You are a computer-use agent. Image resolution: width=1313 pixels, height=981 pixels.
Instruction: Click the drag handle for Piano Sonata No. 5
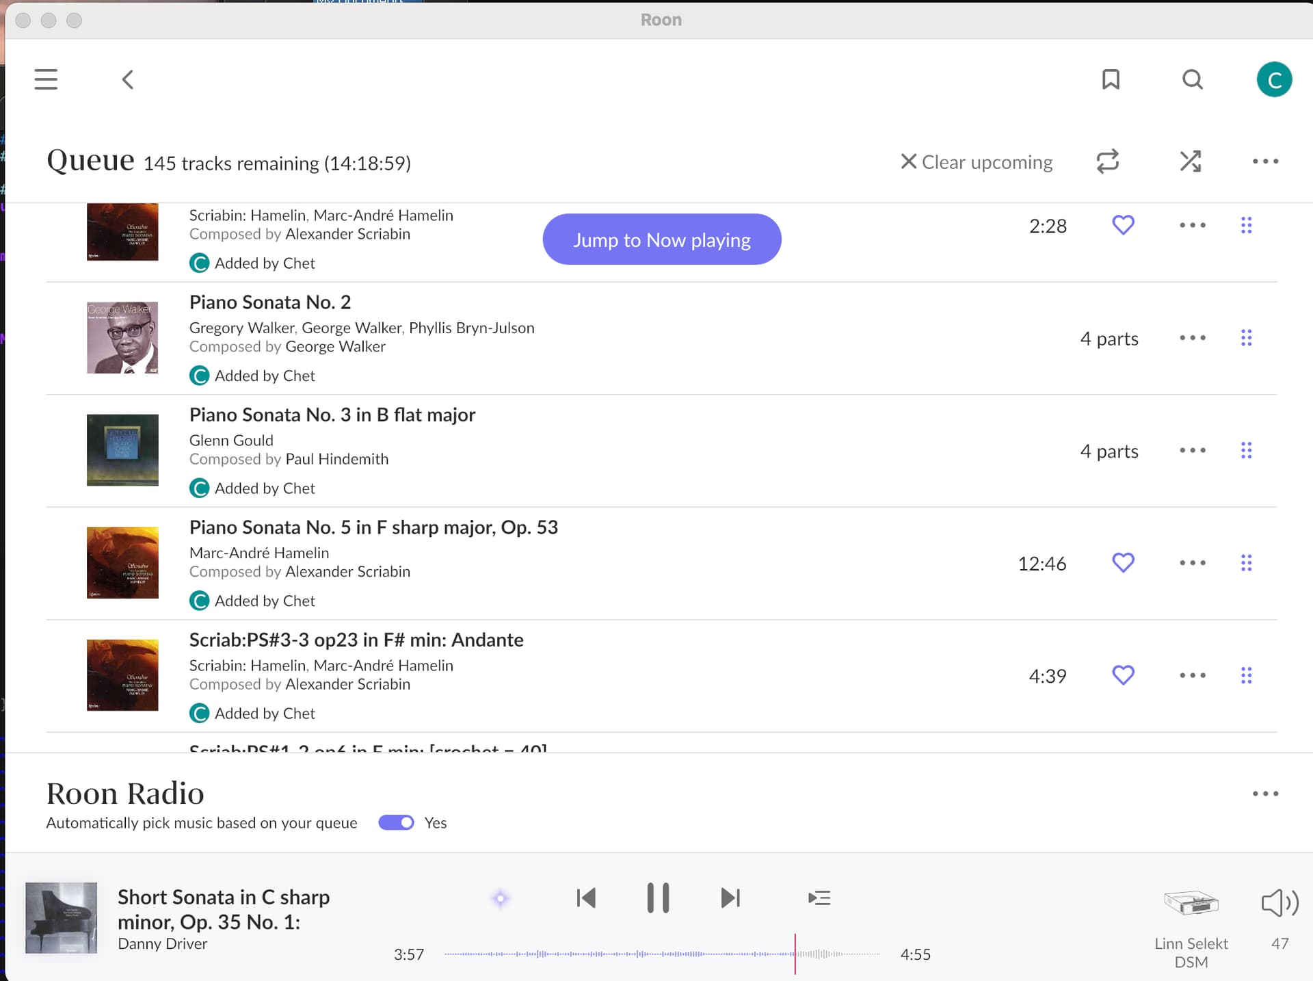tap(1246, 563)
